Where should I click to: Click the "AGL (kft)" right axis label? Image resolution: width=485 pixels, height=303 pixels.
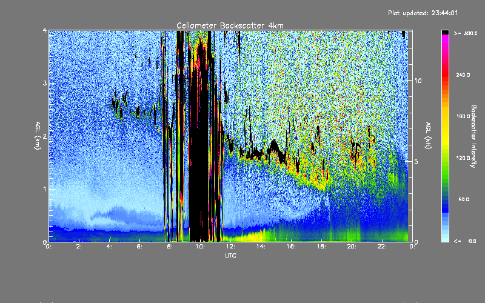[428, 136]
